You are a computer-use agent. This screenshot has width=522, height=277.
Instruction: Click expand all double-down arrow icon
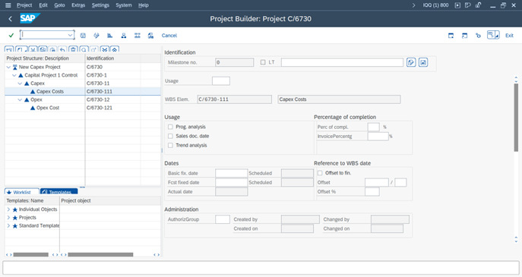(x=105, y=49)
